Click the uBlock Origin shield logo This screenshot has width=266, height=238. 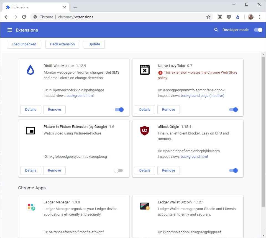pos(145,130)
